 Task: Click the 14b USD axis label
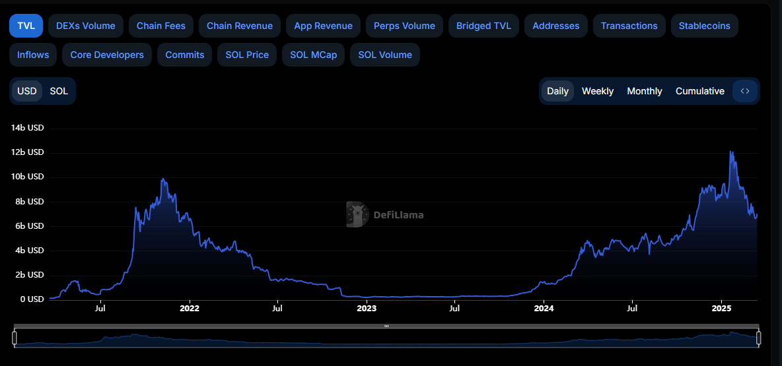[x=28, y=128]
